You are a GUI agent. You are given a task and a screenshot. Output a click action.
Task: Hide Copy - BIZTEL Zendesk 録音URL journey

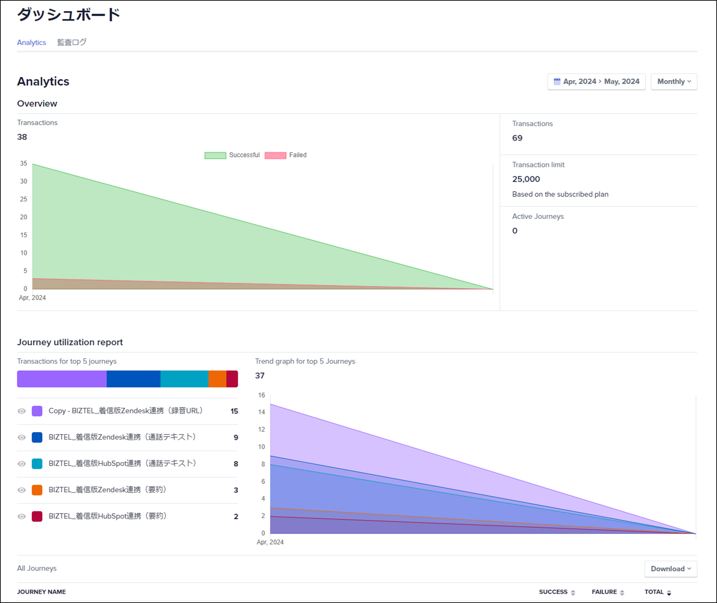[x=22, y=411]
